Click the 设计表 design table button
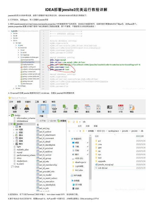Viewport: 153px width, 217px height. [x=52, y=121]
